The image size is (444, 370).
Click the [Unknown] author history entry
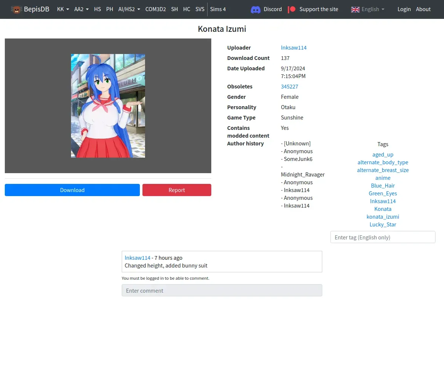tap(297, 144)
